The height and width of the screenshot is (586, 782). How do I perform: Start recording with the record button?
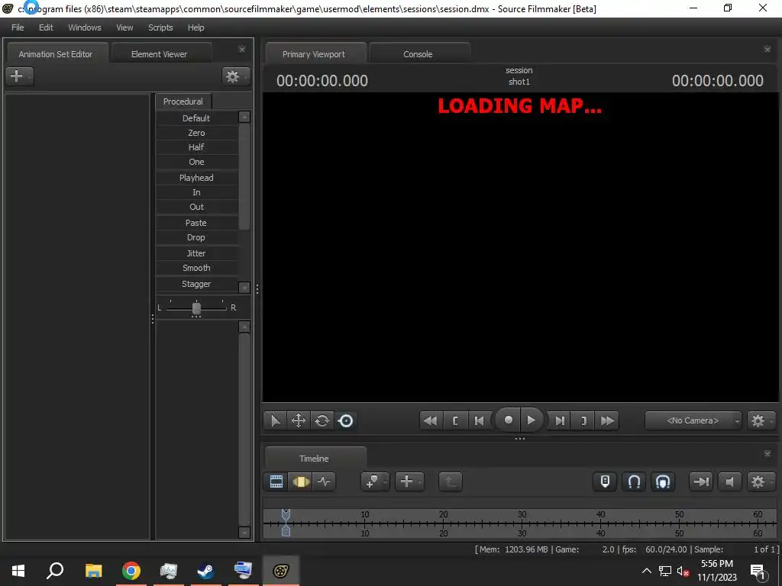pyautogui.click(x=508, y=420)
